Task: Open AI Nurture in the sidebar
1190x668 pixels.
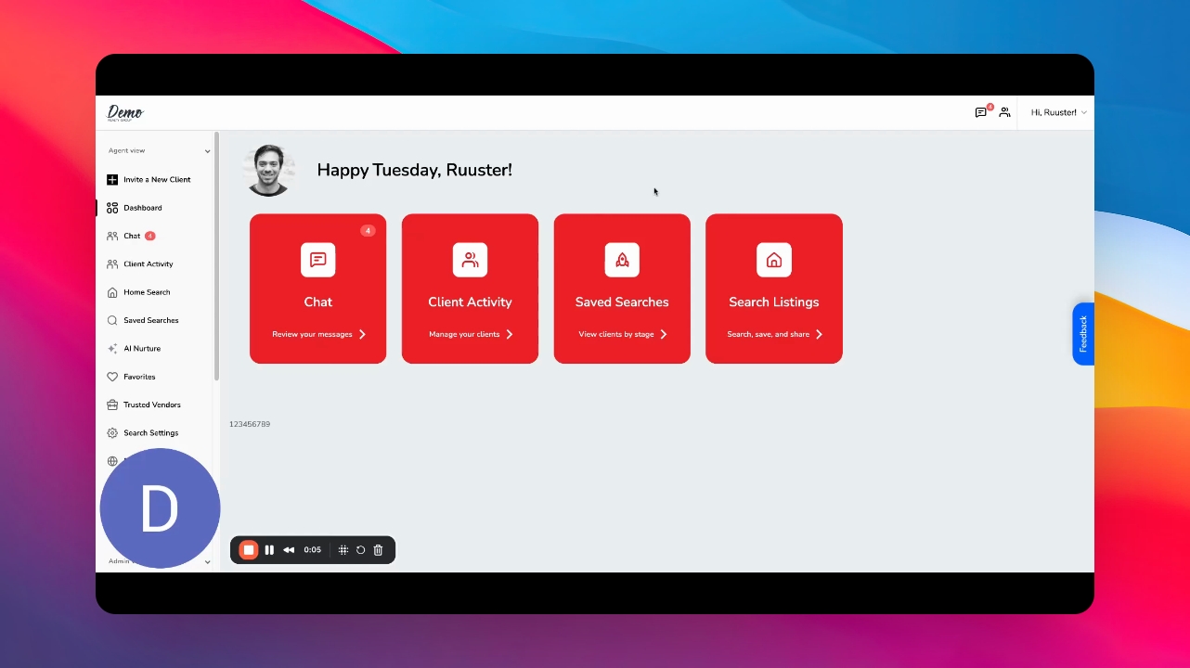Action: 142,349
